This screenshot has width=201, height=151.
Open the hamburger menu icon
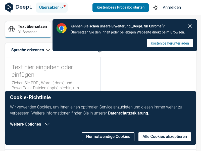pyautogui.click(x=192, y=8)
